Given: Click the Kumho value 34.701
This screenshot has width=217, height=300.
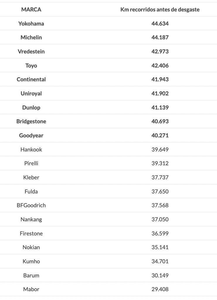Looking at the screenshot, I should coord(160,261).
